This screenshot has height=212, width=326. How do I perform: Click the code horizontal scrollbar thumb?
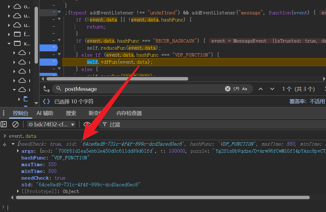coord(118,79)
